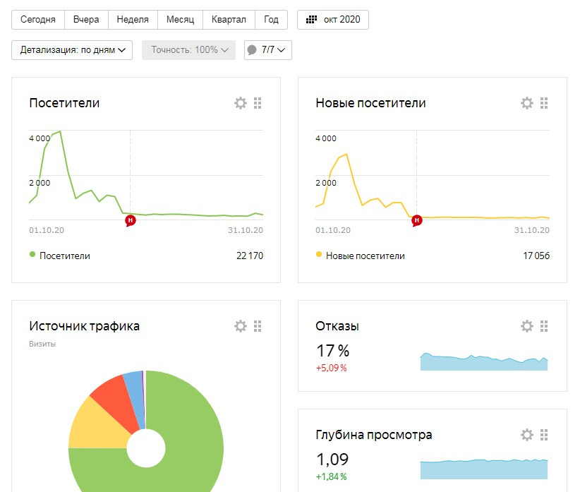Open settings gear on Отказы widget

coord(527,326)
